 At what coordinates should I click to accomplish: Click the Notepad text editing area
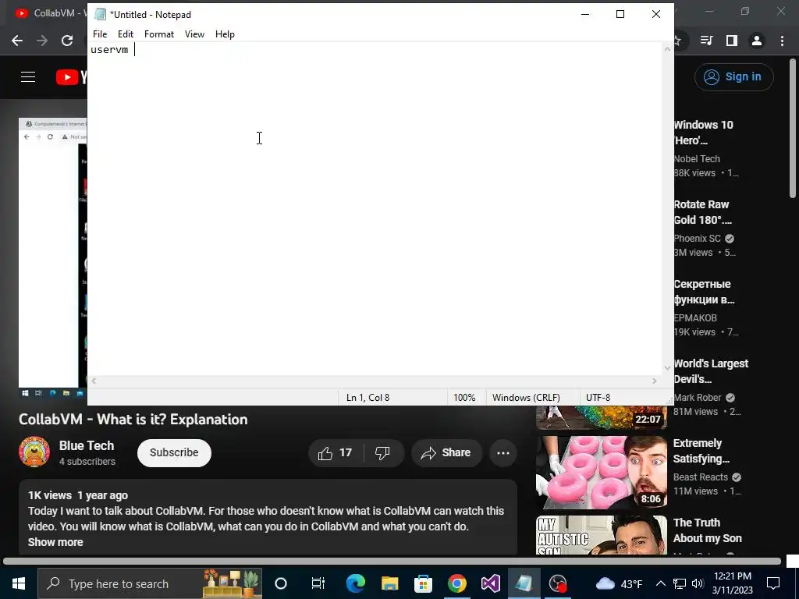coord(375,209)
